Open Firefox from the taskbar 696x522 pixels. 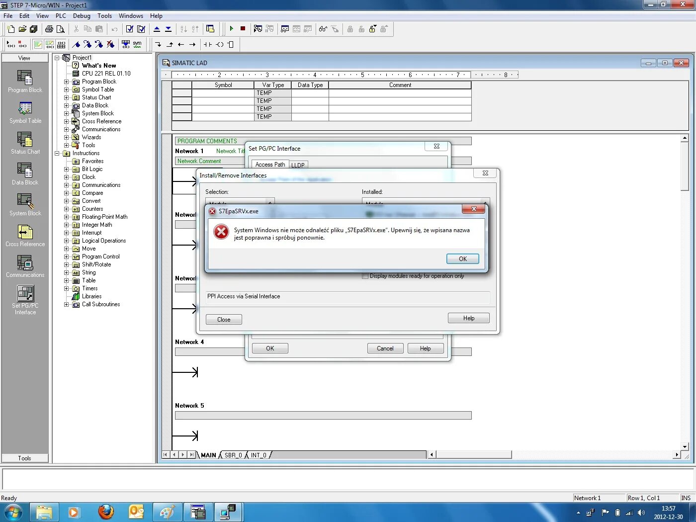coord(106,512)
